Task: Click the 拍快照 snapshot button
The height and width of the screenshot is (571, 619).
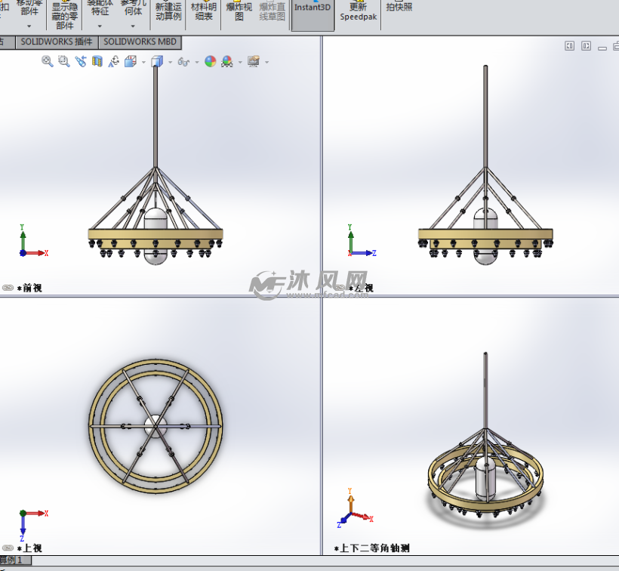Action: (x=399, y=7)
